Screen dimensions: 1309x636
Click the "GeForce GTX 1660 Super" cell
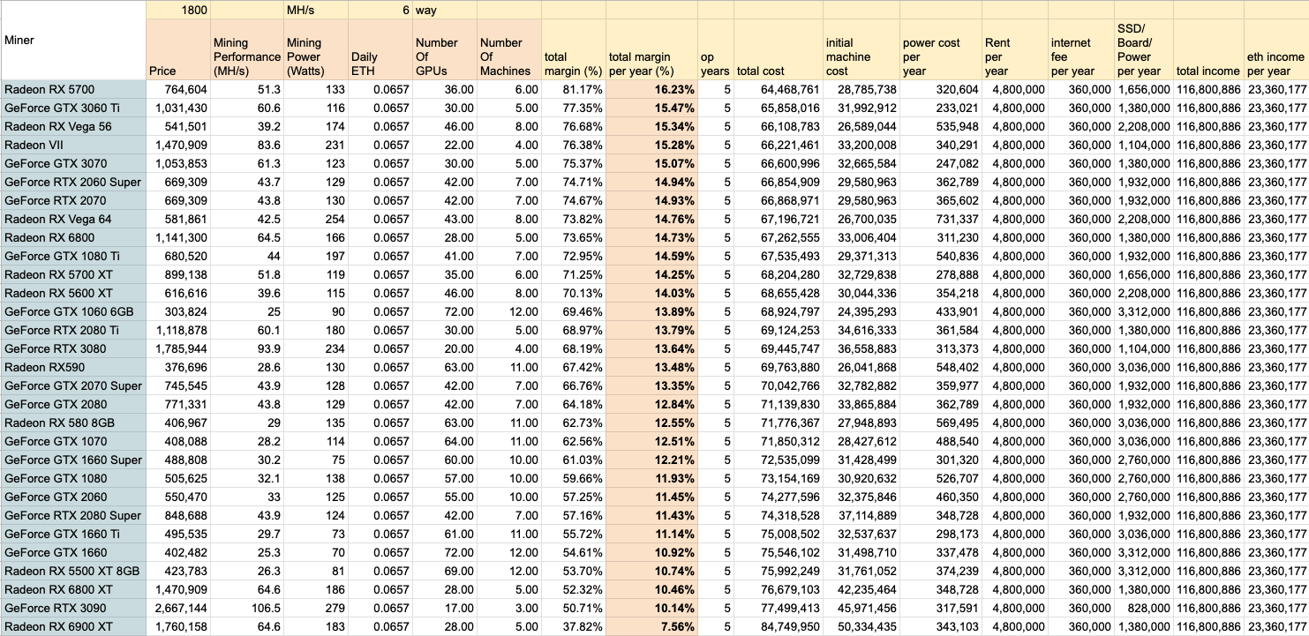[72, 460]
